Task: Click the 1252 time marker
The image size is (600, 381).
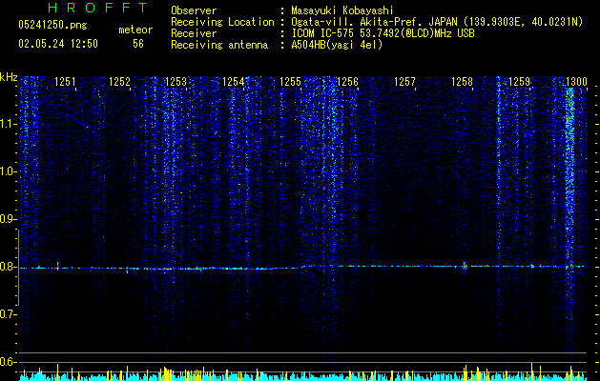Action: click(120, 82)
